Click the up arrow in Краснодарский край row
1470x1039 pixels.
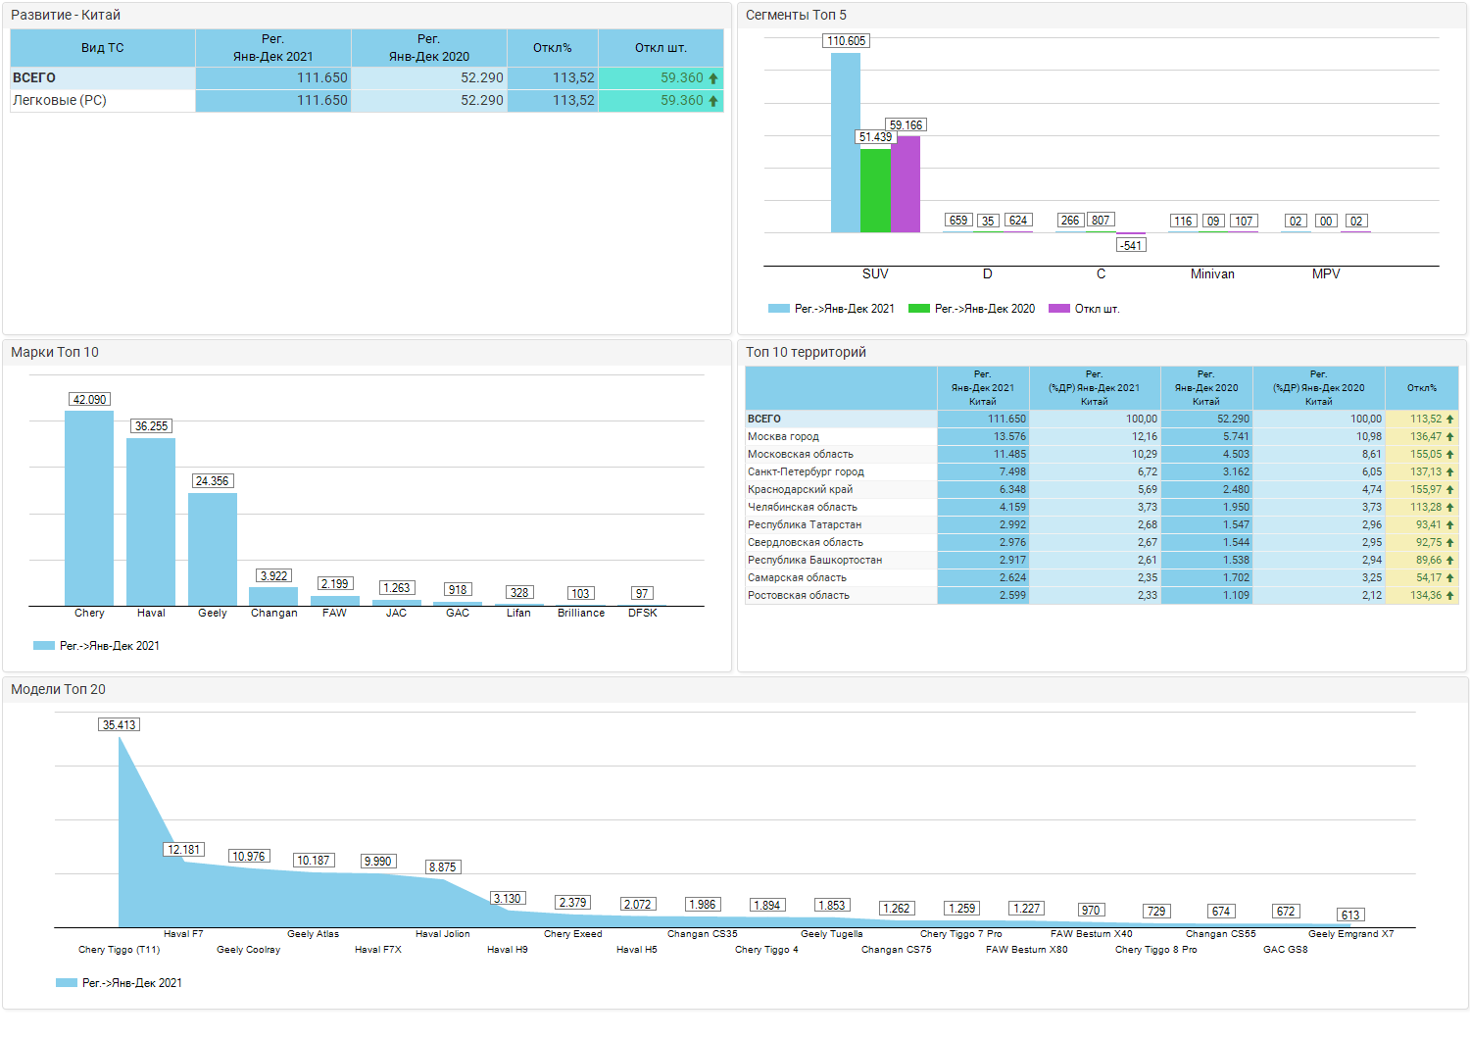point(1450,490)
